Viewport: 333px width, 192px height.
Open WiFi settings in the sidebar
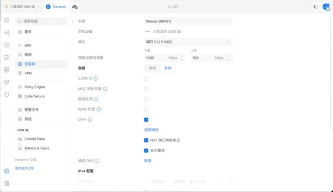pyautogui.click(x=28, y=45)
